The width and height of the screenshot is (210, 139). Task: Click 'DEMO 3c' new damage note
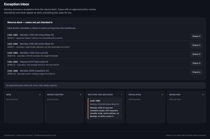click(33, 65)
